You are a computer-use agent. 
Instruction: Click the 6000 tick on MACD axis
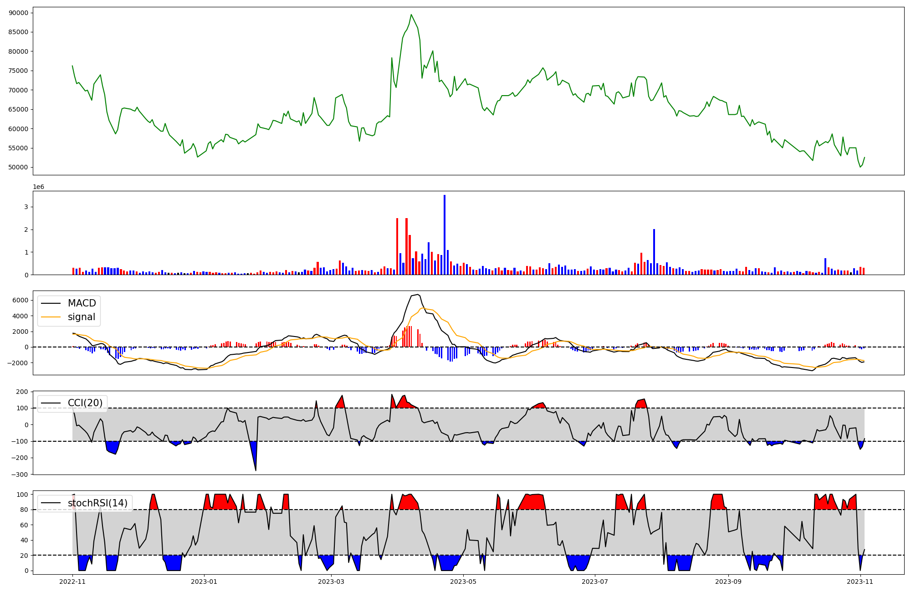pos(20,300)
